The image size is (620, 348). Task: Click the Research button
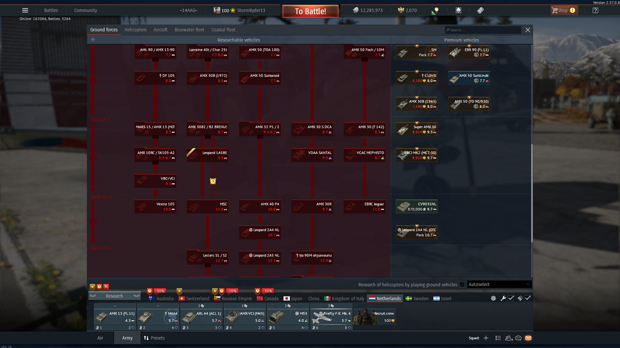click(x=114, y=296)
